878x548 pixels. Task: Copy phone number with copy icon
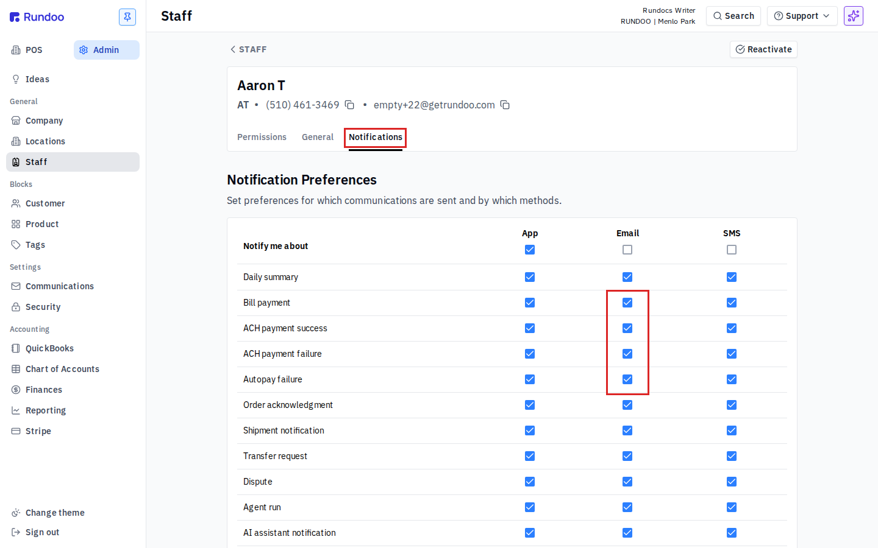(x=349, y=105)
